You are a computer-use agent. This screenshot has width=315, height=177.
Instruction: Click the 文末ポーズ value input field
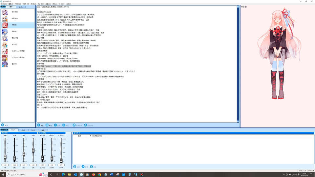pyautogui.click(x=61, y=165)
